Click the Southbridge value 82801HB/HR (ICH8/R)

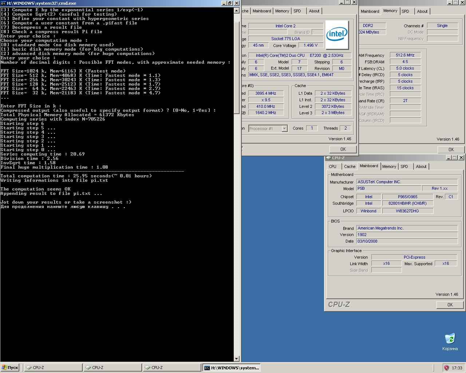[408, 203]
